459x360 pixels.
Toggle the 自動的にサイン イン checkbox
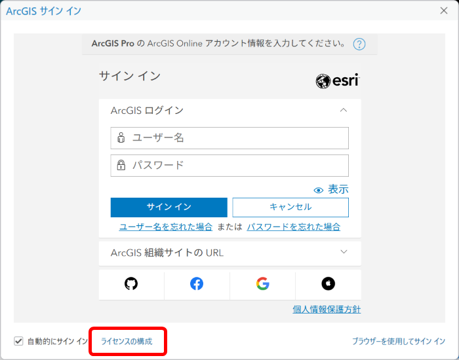tap(18, 341)
